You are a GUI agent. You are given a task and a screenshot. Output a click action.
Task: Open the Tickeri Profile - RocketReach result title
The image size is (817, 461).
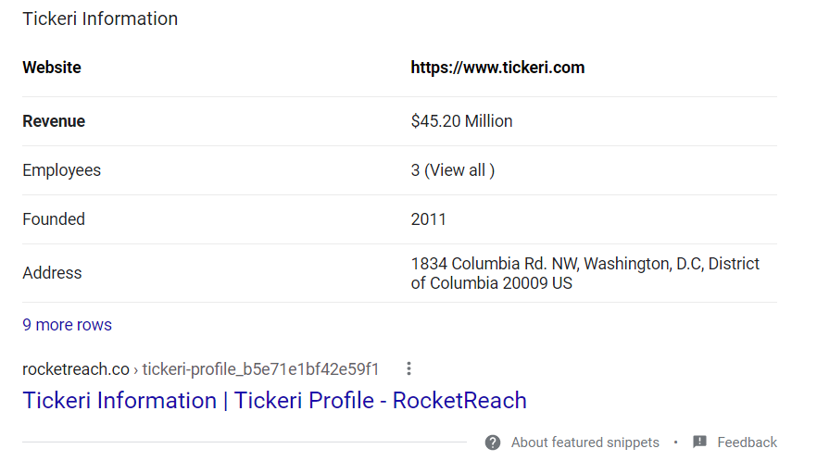click(x=274, y=401)
